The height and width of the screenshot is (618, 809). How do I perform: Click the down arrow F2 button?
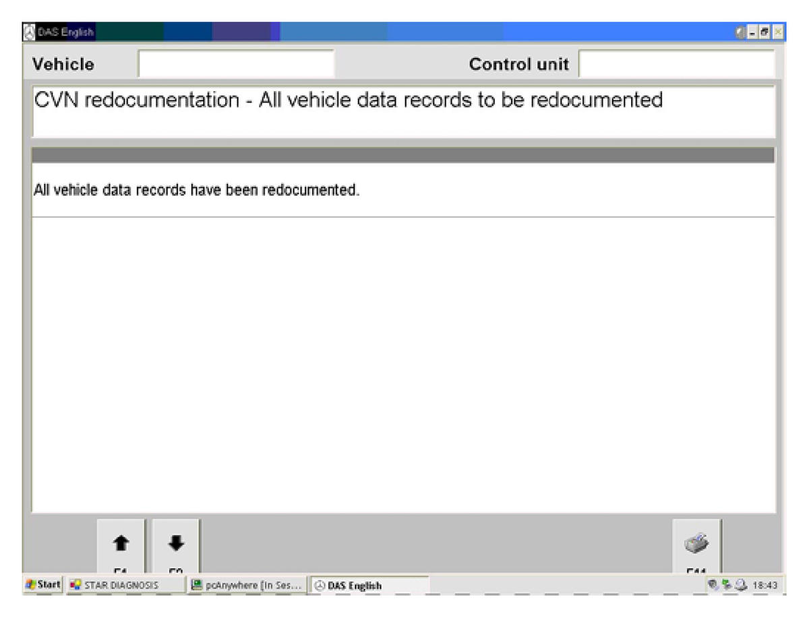coord(176,545)
